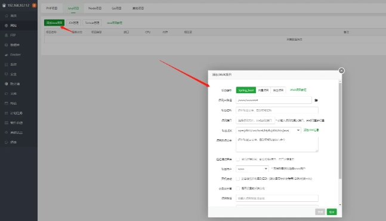Close the Add JAVA project dialog with X
Screen dimensions: 386x221
pos(341,70)
